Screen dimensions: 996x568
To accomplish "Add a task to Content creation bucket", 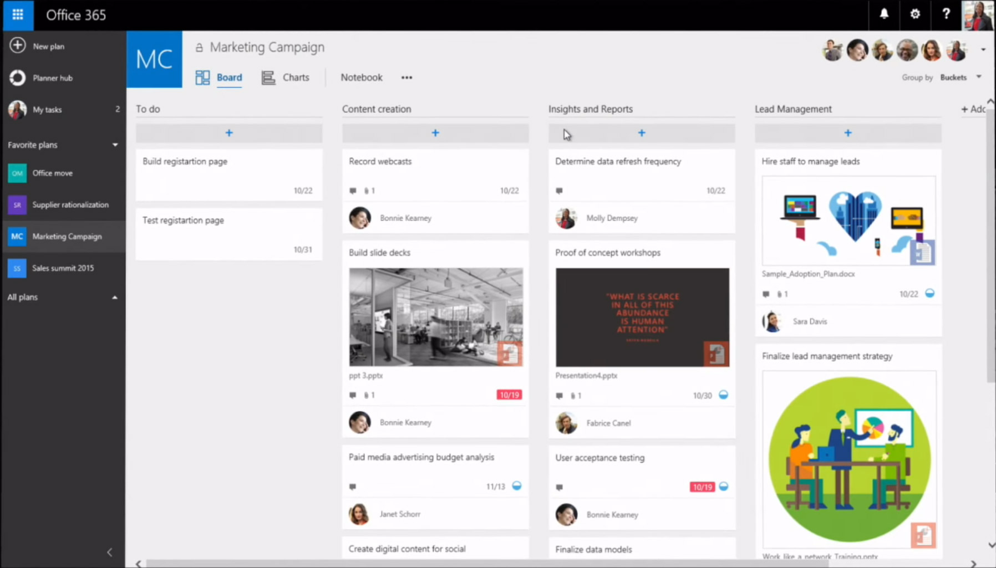I will click(435, 133).
